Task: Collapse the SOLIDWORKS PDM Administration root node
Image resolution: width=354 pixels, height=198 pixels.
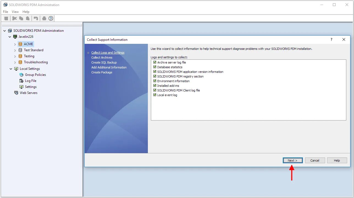Action: 5,31
